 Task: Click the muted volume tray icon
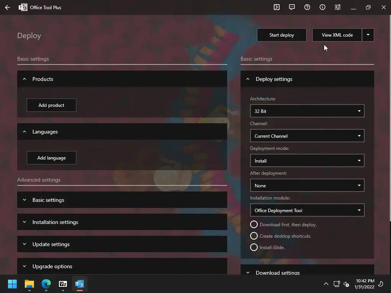click(x=346, y=284)
